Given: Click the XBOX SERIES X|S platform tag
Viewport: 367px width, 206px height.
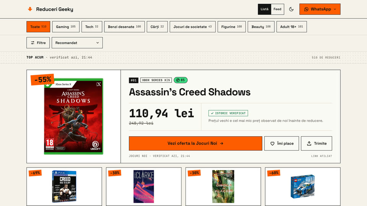Looking at the screenshot, I should [x=156, y=80].
